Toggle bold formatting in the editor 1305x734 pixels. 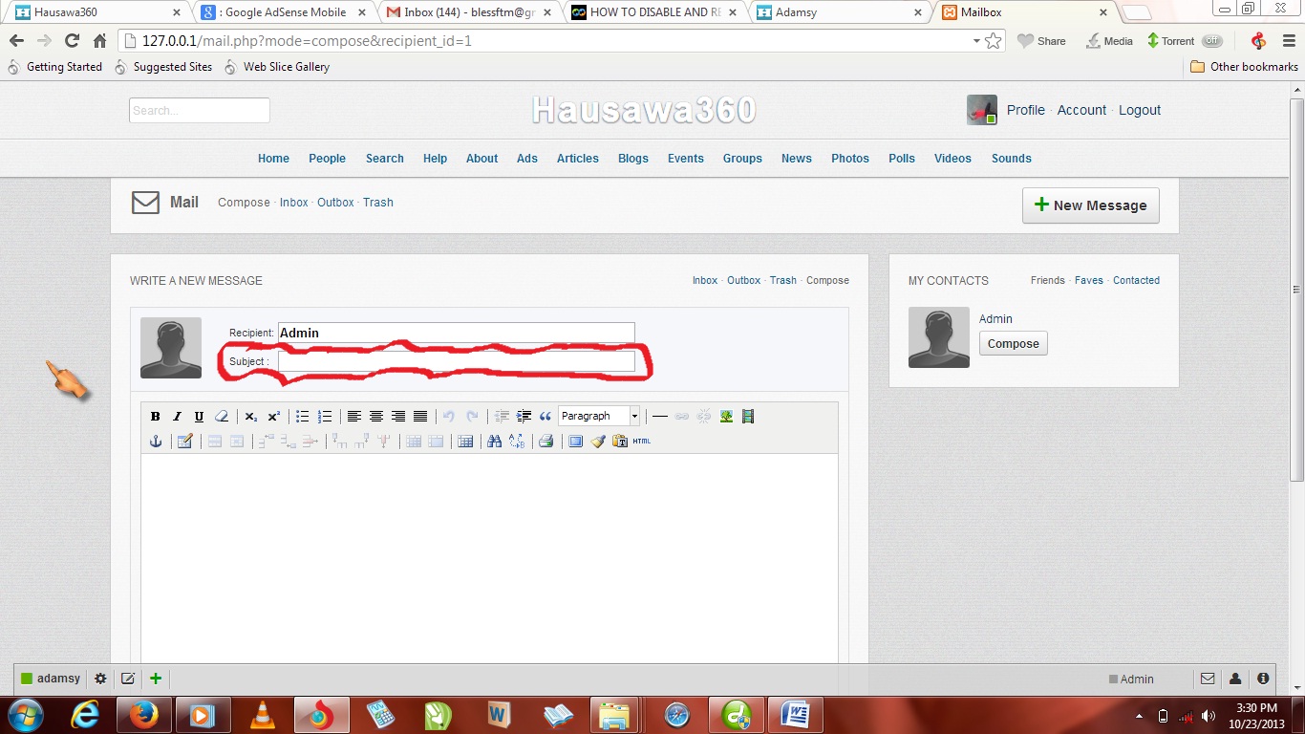(155, 417)
